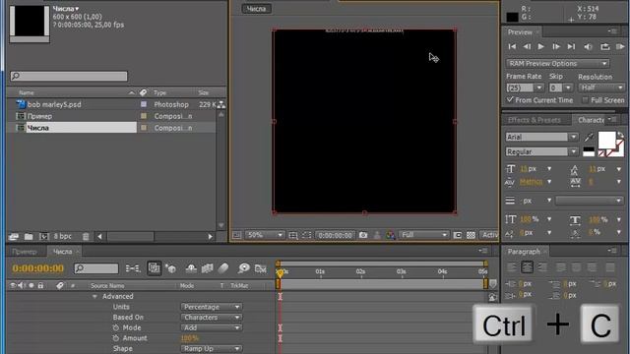This screenshot has height=354, width=630.
Task: Delete selected project item trash icon
Action: point(86,236)
